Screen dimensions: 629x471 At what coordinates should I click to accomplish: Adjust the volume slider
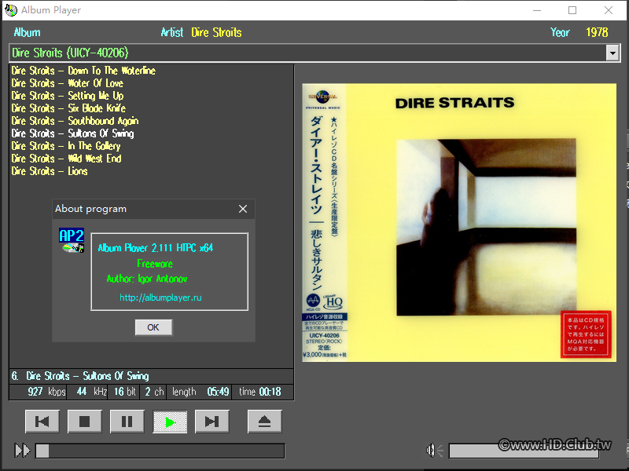(x=524, y=451)
